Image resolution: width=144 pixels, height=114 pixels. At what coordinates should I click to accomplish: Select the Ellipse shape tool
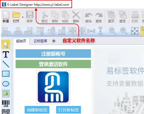[6, 84]
